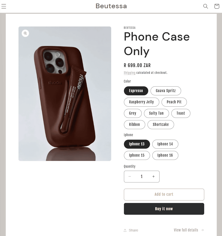Open the hamburger navigation menu
The width and height of the screenshot is (222, 236).
pyautogui.click(x=4, y=6)
